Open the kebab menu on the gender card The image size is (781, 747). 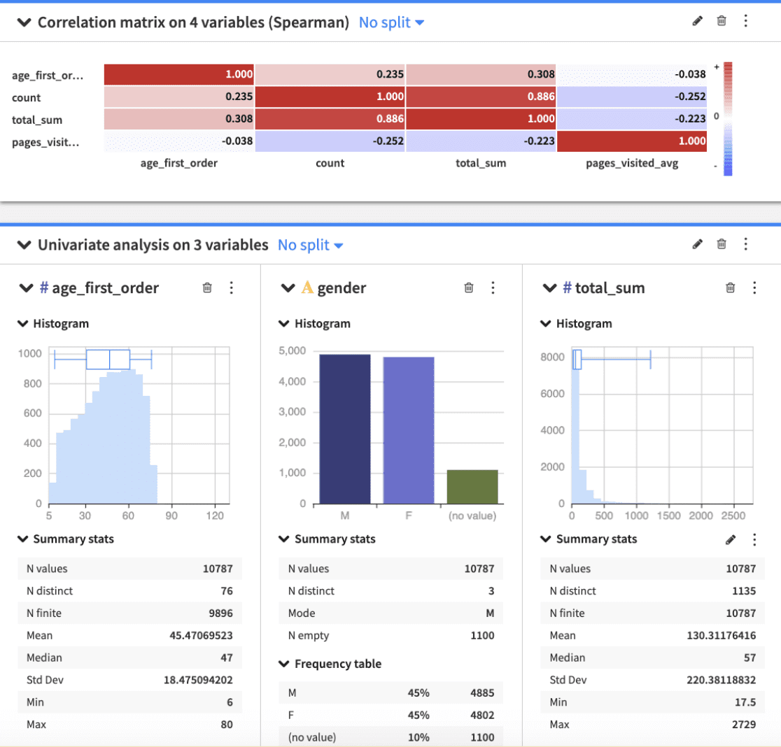[x=493, y=287]
